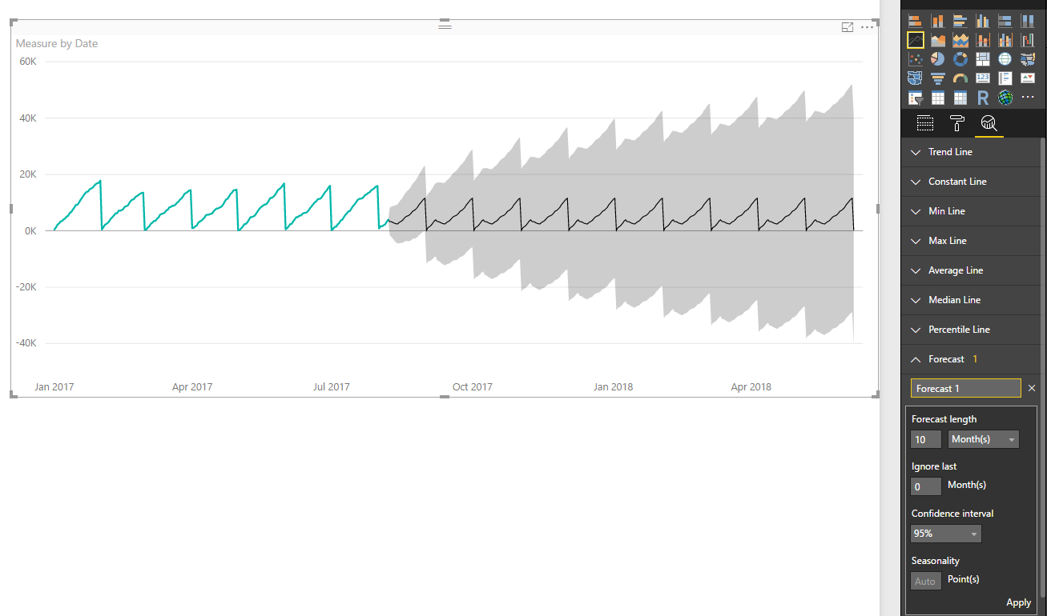Choose the area chart visualization
Screen dimensions: 1047x616
[x=937, y=40]
